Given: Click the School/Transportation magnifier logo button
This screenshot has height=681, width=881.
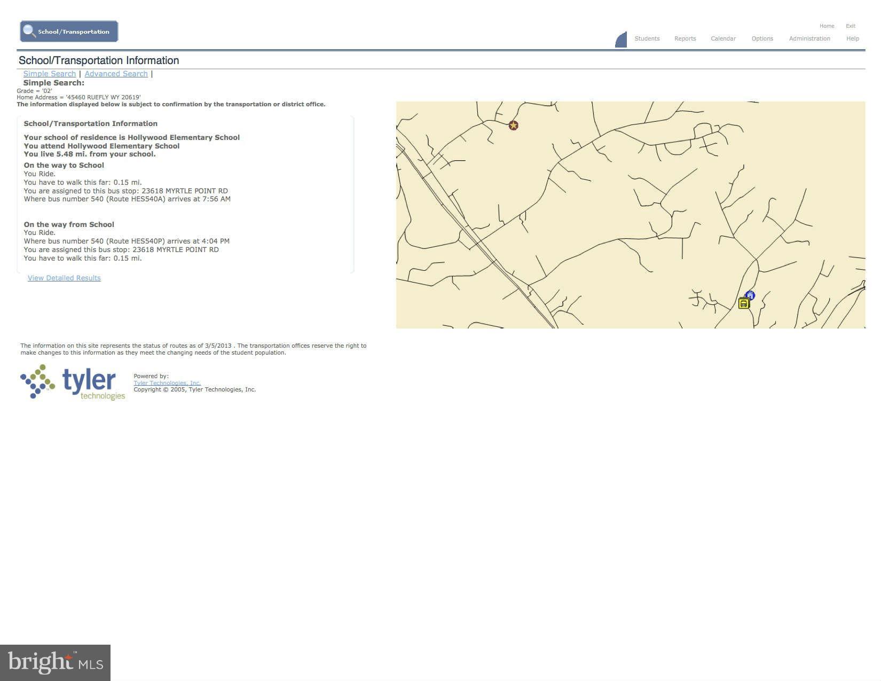Looking at the screenshot, I should click(x=69, y=32).
